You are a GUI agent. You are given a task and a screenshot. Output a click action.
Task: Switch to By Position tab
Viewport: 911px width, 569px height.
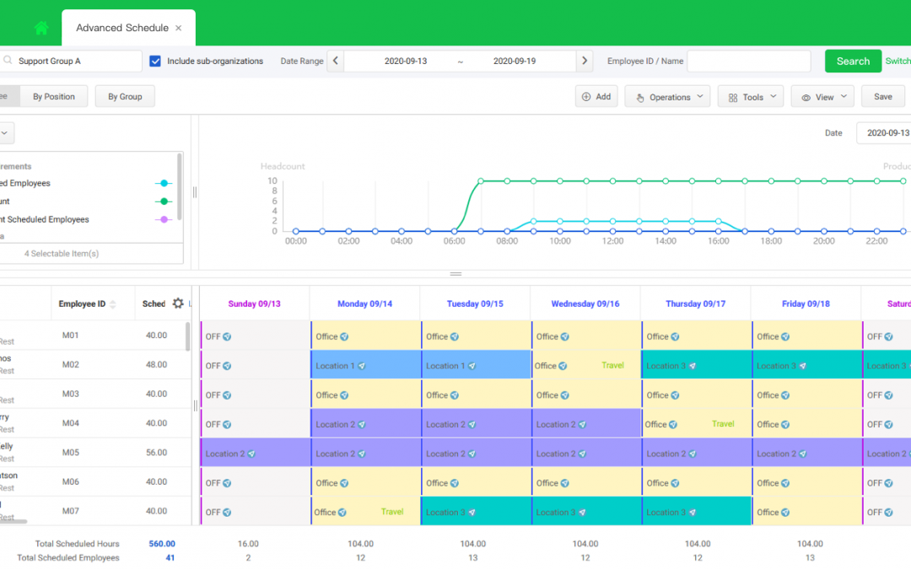(x=54, y=96)
